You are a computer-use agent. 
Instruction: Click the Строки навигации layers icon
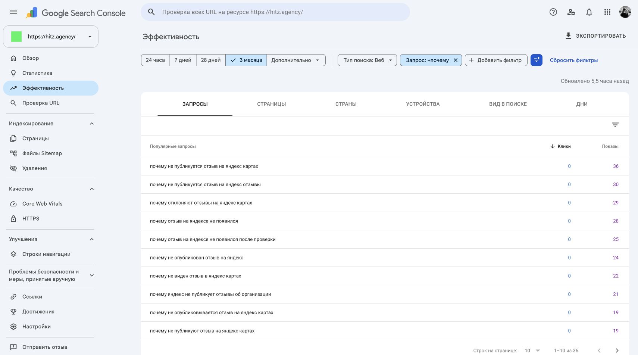(13, 254)
